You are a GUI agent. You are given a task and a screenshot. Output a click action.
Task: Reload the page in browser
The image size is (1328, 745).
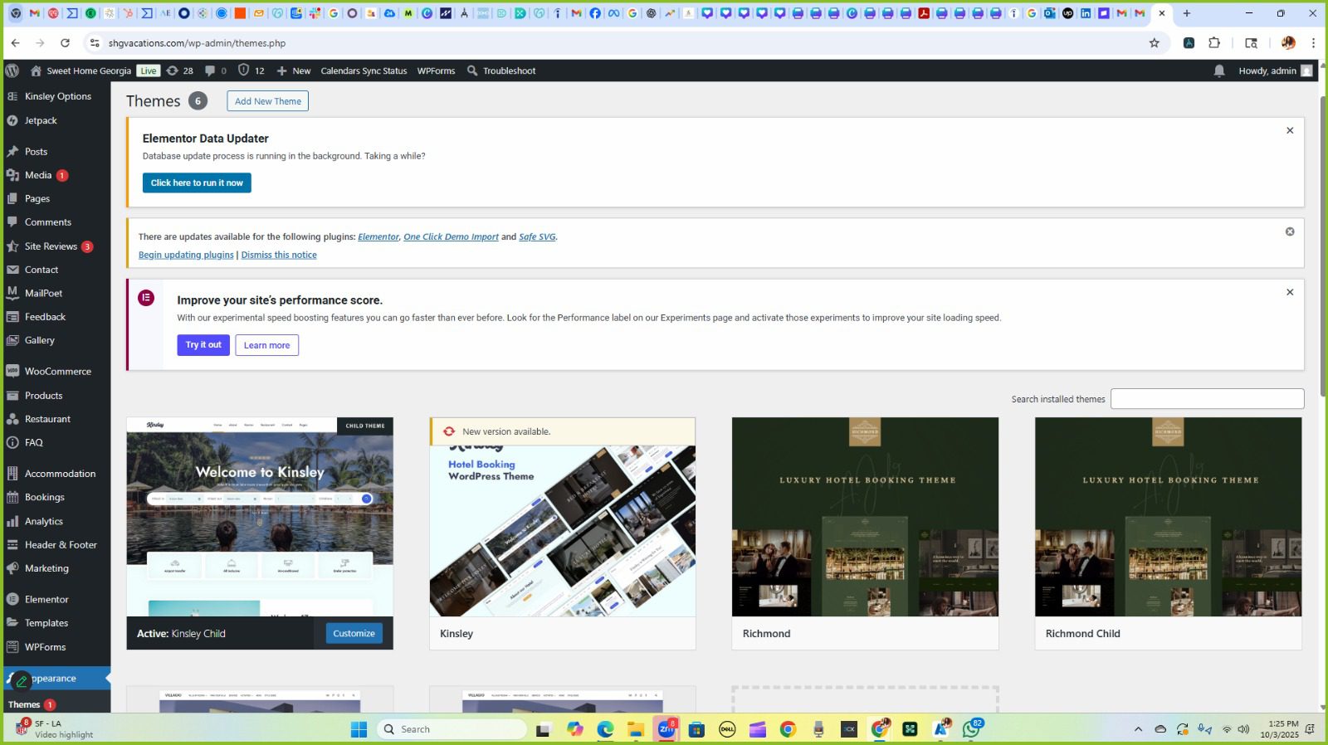(65, 43)
